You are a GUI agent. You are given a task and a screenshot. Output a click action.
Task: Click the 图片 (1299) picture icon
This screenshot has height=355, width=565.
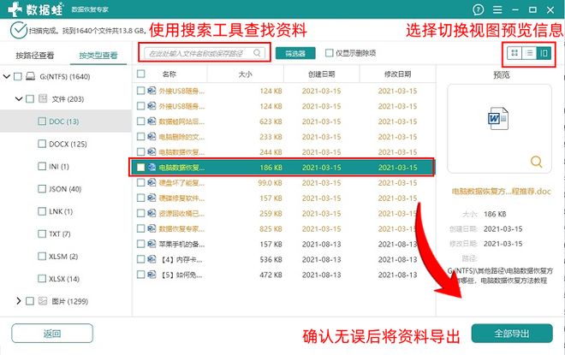pos(43,301)
